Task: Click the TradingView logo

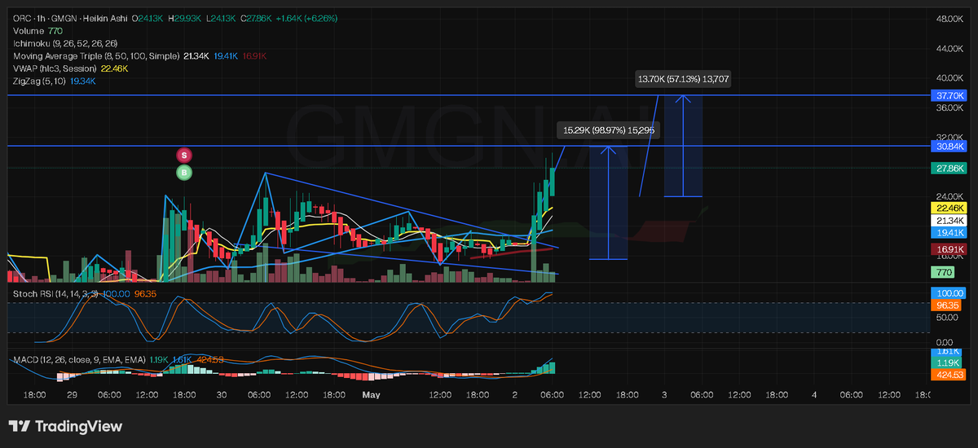Action: (65, 426)
